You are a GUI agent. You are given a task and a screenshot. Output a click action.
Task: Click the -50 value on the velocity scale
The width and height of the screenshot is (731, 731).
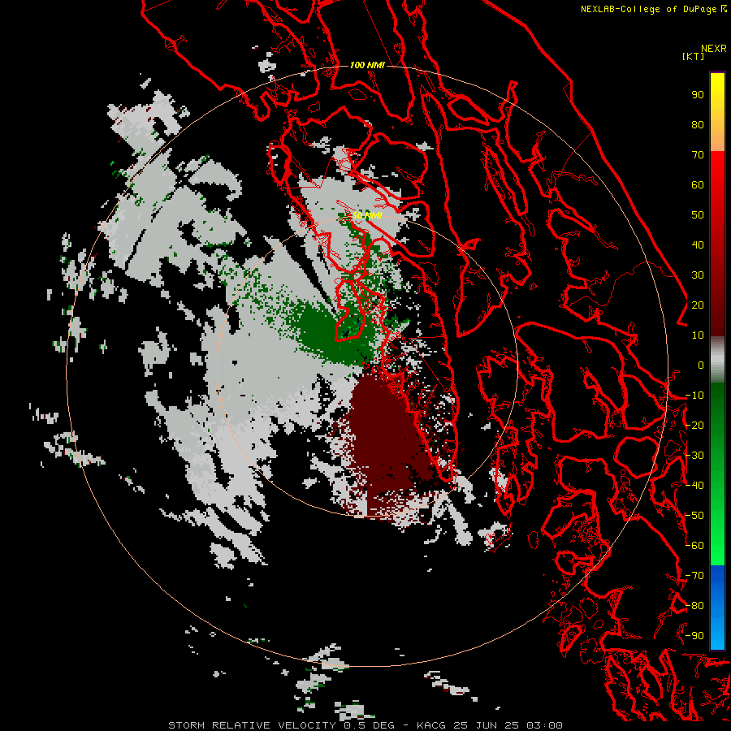pyautogui.click(x=694, y=516)
